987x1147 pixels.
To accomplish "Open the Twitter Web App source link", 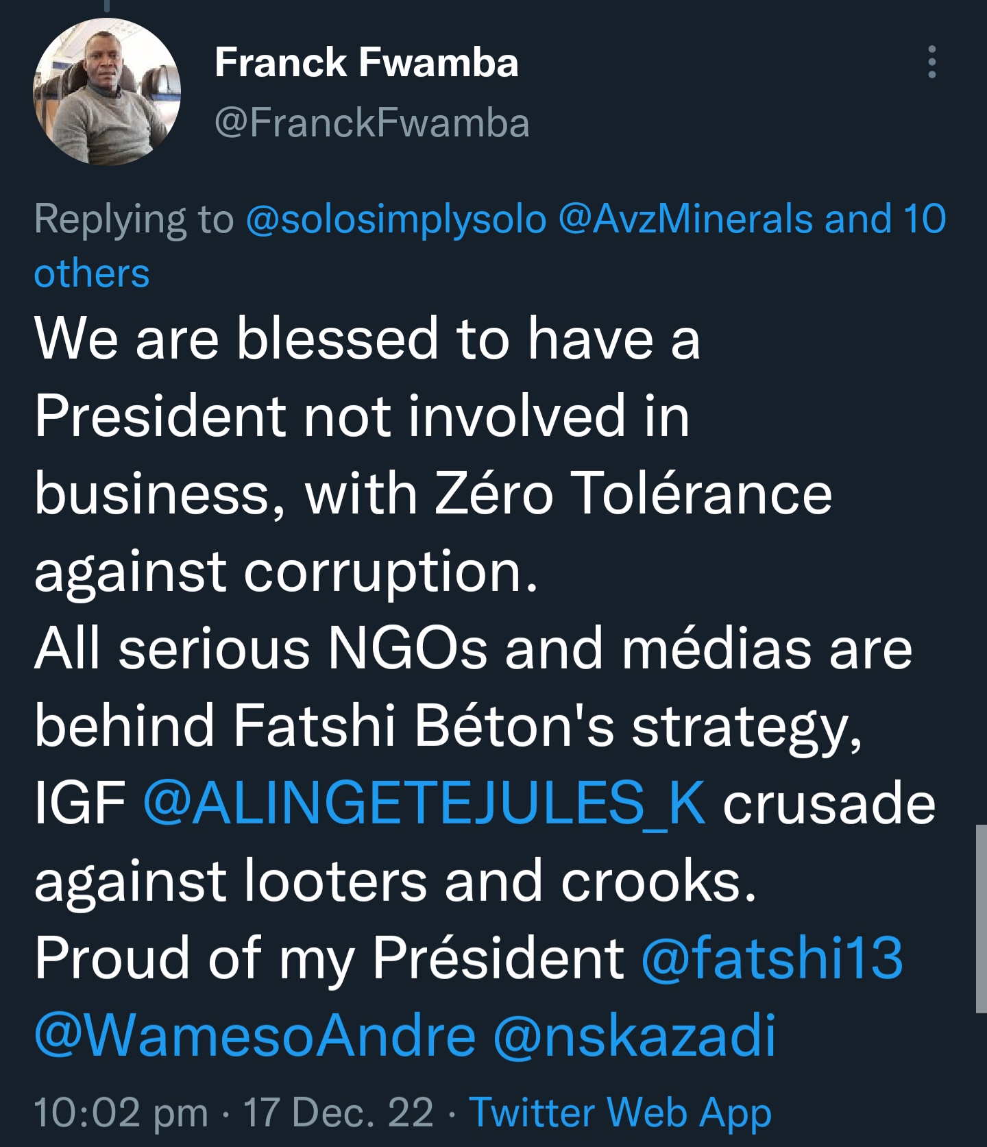I will point(620,1112).
